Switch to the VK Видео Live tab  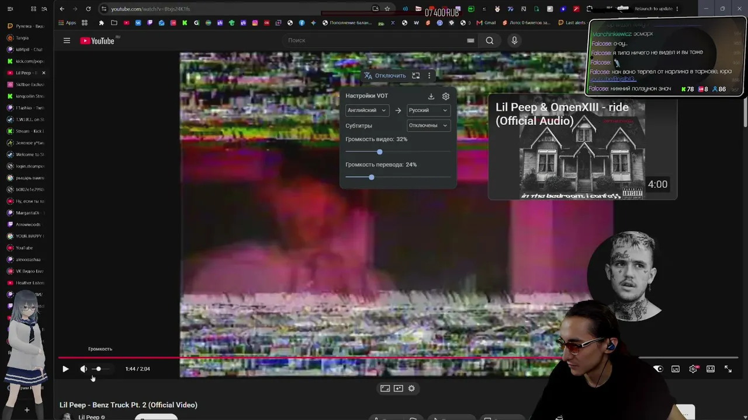click(26, 271)
